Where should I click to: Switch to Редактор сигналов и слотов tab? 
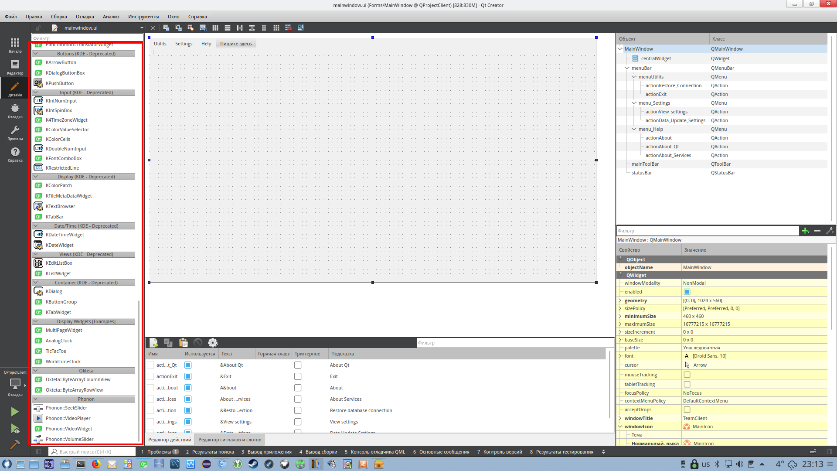pos(230,440)
